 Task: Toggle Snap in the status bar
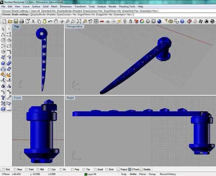click(x=124, y=174)
